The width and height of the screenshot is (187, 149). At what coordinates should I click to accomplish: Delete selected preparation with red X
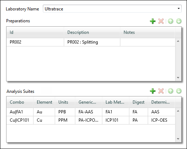tap(161, 21)
